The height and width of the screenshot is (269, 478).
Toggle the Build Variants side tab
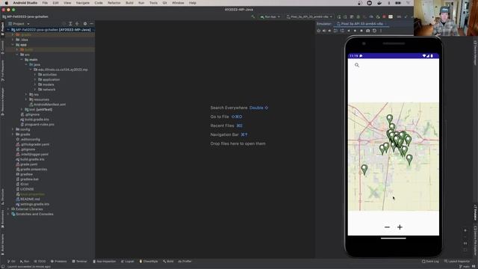[2, 244]
